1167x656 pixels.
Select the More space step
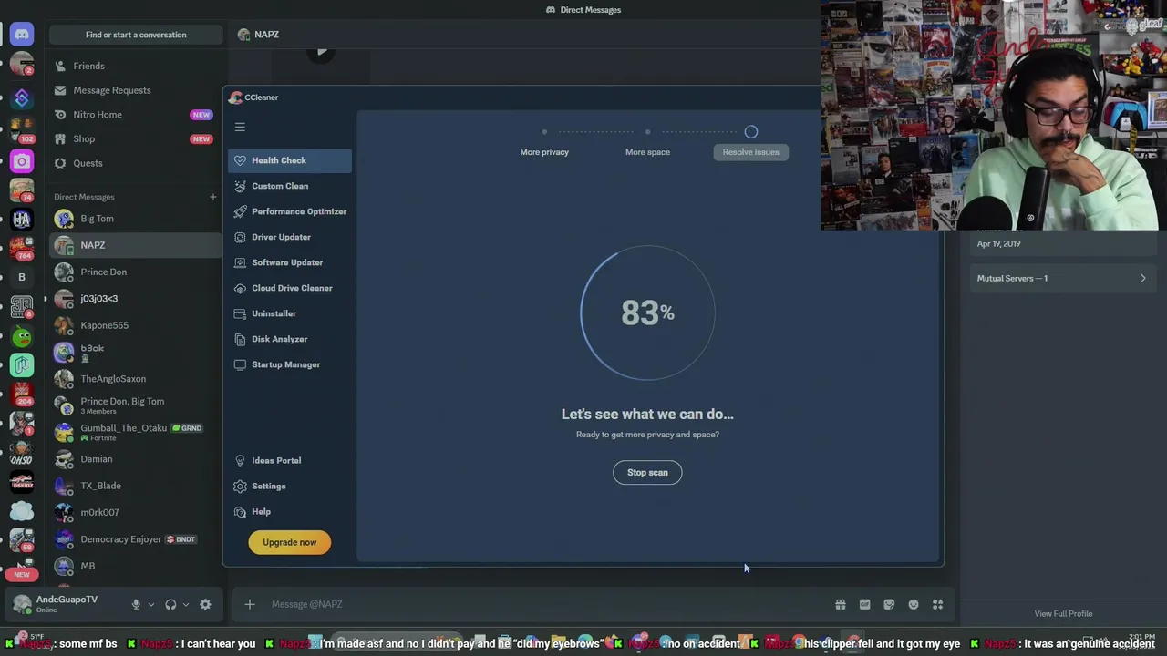click(647, 152)
